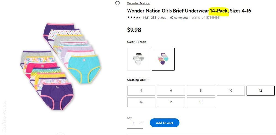The height and width of the screenshot is (135, 276).
Task: Choose clothing size 12
Action: pos(261,91)
